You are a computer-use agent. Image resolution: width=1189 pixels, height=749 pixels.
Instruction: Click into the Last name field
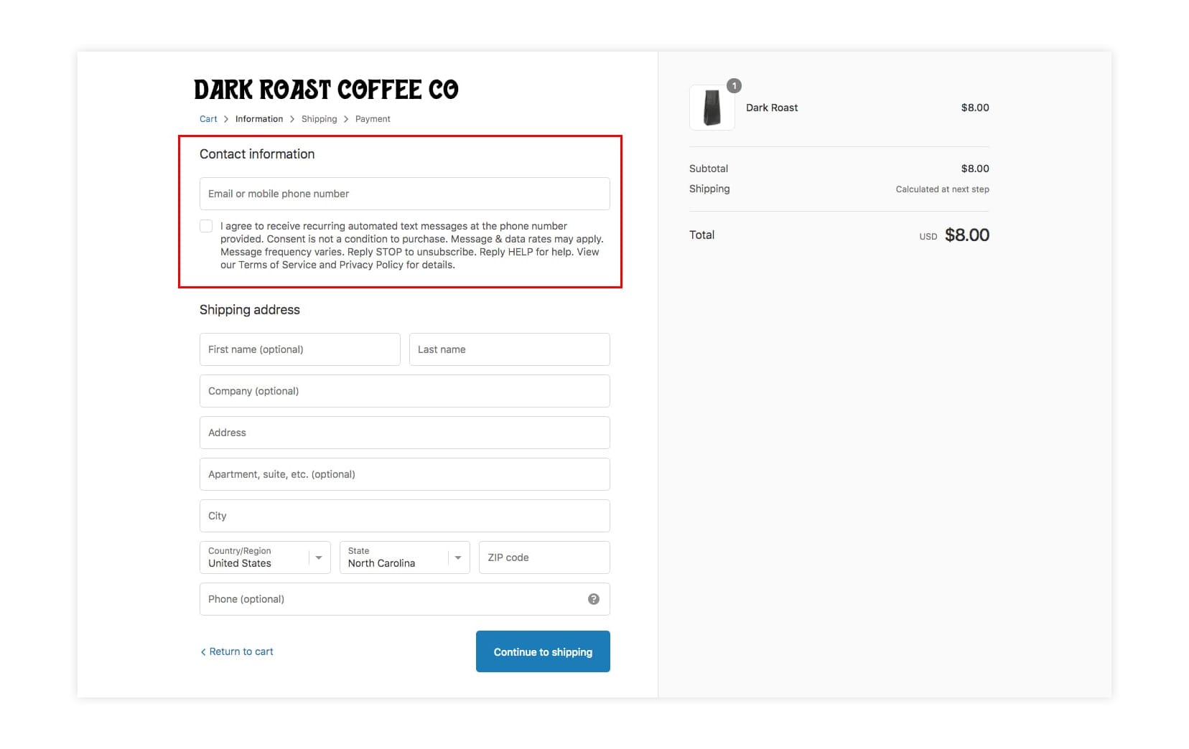tap(509, 349)
